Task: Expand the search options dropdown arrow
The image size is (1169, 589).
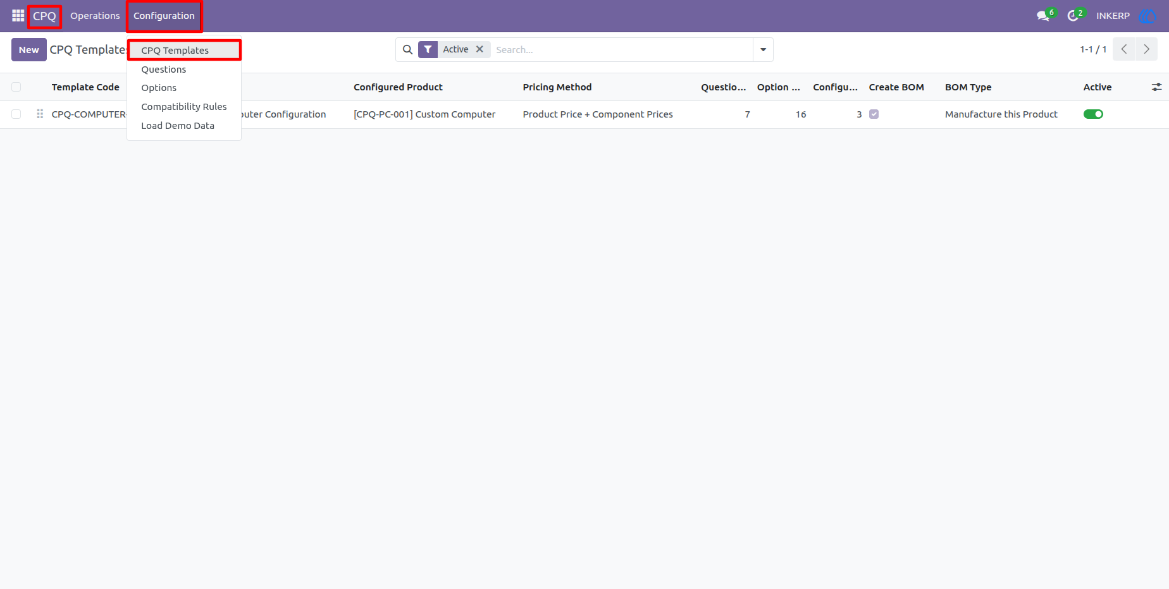Action: tap(763, 49)
